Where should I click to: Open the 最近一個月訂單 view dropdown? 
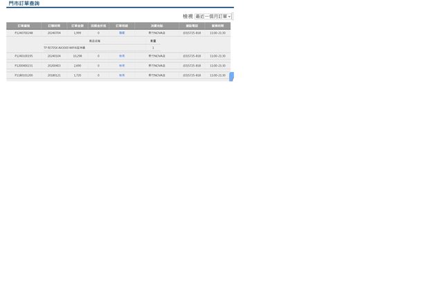click(x=213, y=16)
